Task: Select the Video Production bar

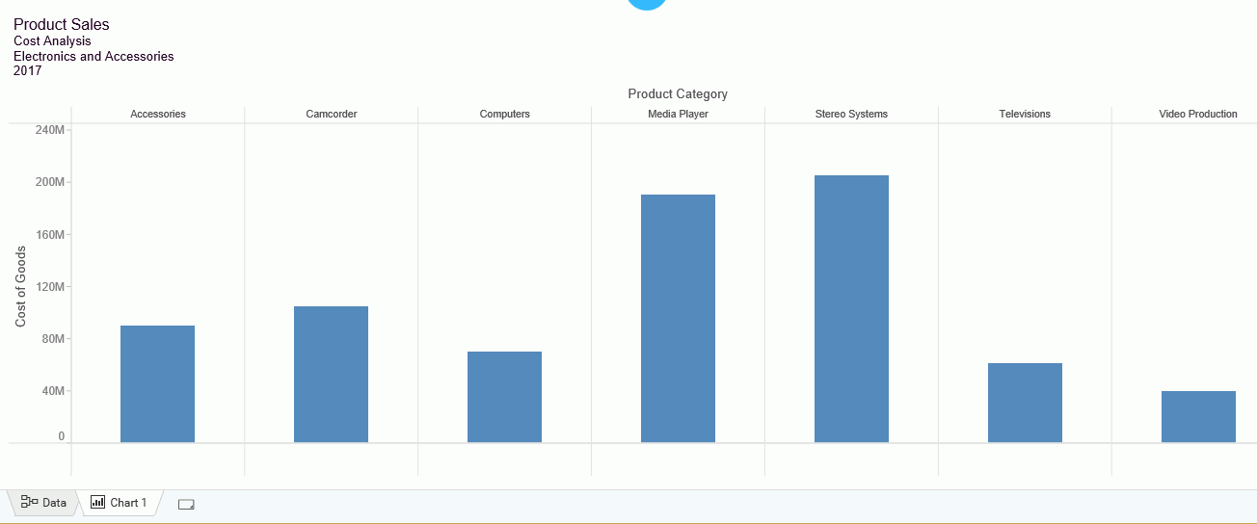Action: [1198, 417]
